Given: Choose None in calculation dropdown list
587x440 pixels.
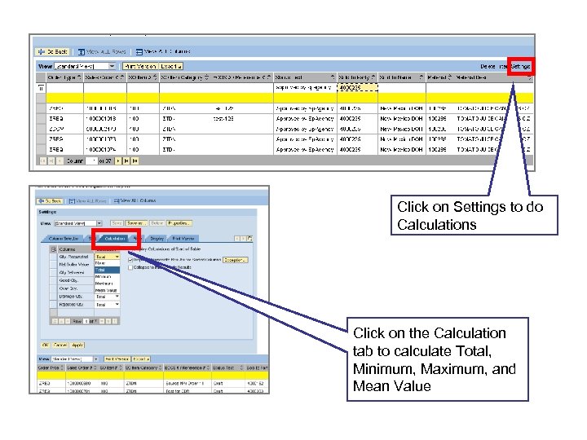Looking at the screenshot, I should (x=107, y=263).
